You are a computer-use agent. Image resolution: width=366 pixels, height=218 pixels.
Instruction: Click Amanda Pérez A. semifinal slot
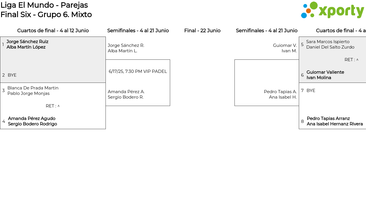pos(126,94)
